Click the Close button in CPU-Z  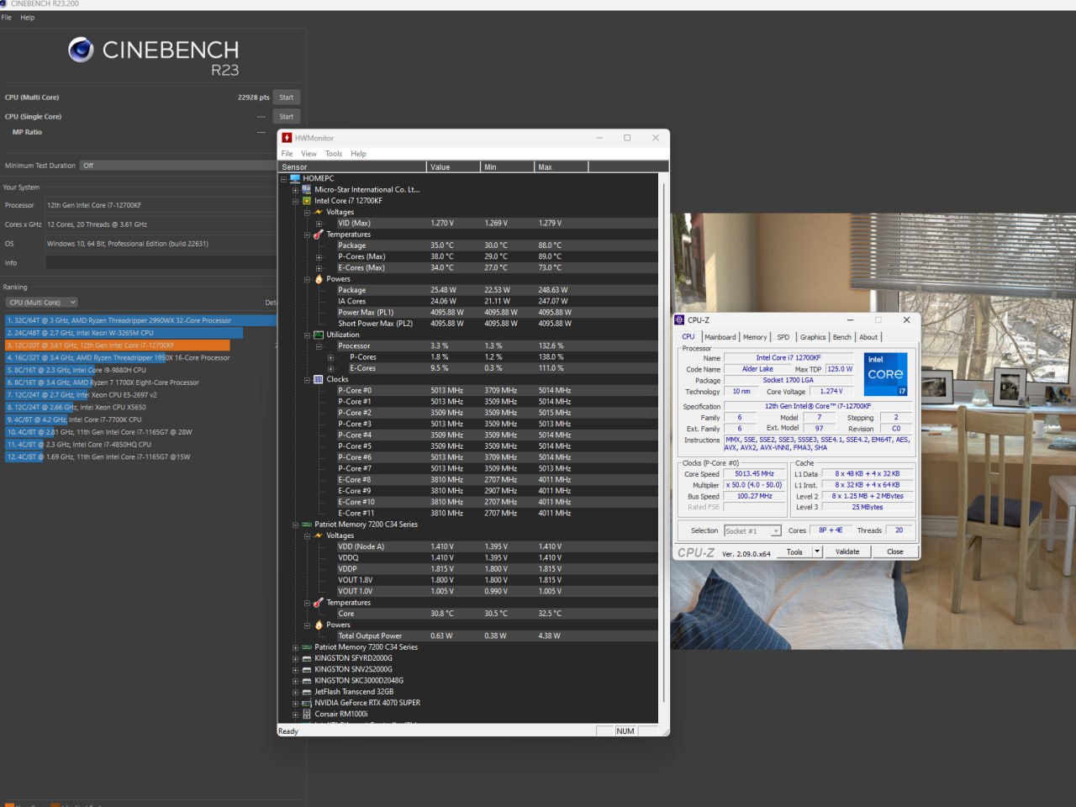[x=894, y=552]
